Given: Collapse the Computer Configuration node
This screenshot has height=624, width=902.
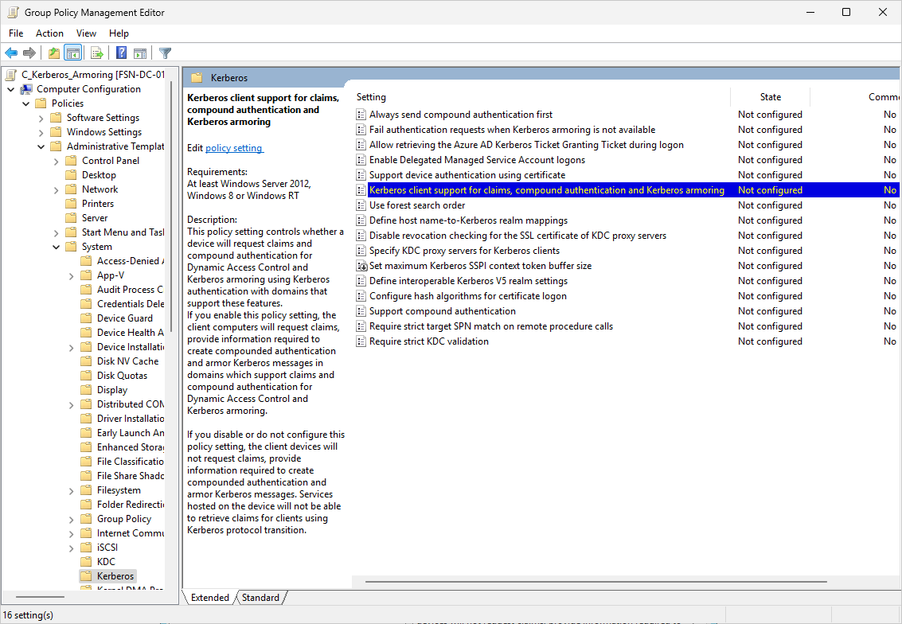Looking at the screenshot, I should point(11,89).
